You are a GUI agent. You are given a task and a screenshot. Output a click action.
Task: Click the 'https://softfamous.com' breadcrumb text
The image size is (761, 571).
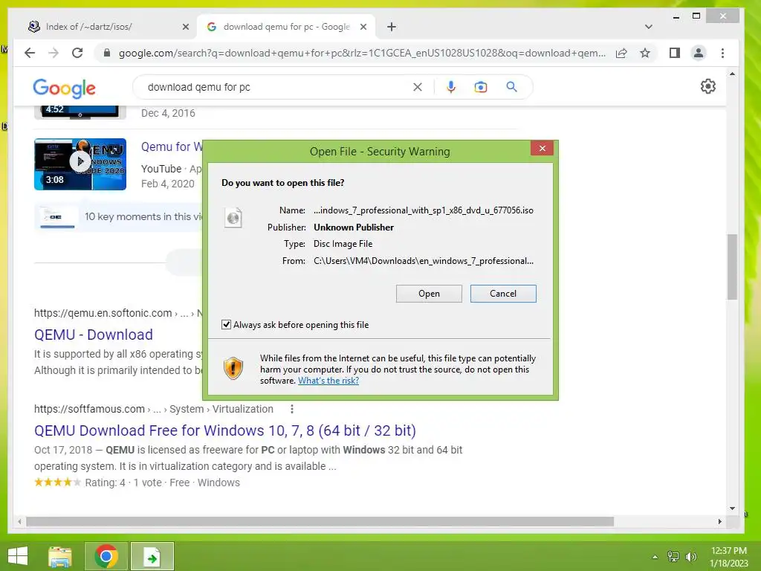coord(89,409)
